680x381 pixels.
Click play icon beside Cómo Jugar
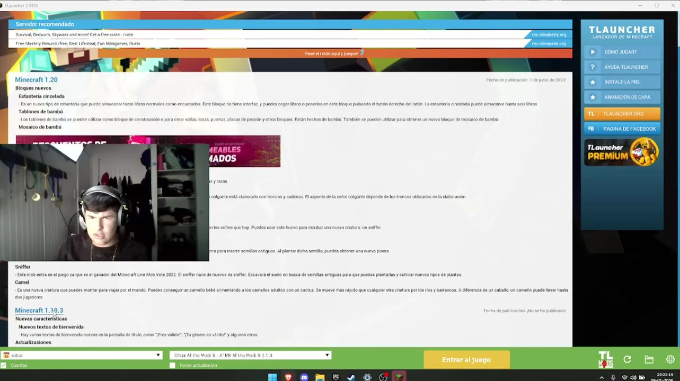[593, 52]
